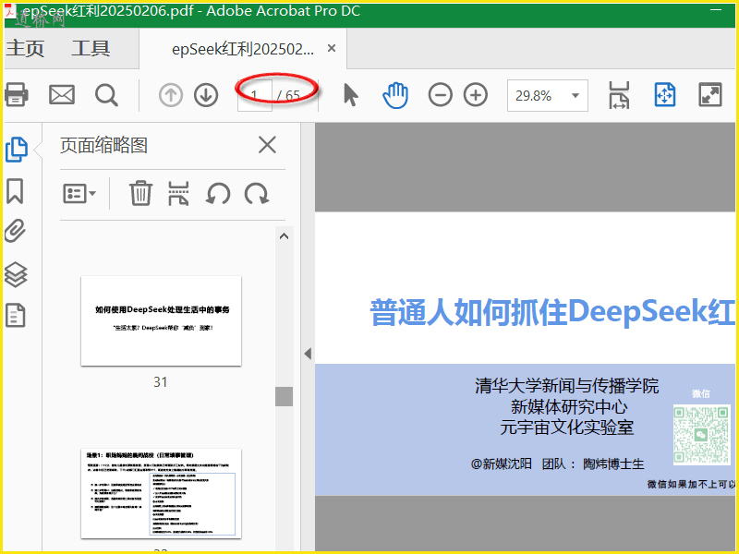
Task: Click the text 元宇宙文化实验室
Action: pos(567,428)
